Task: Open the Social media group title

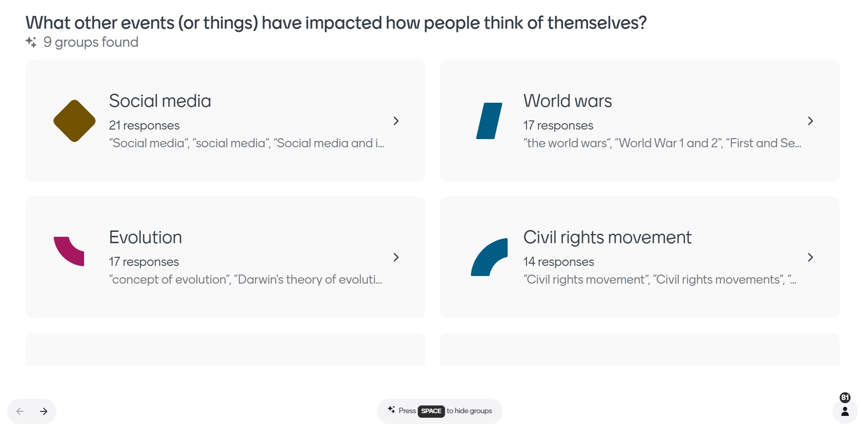Action: pyautogui.click(x=160, y=101)
